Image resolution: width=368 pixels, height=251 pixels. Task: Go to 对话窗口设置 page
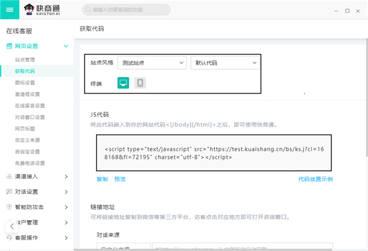tap(28, 117)
